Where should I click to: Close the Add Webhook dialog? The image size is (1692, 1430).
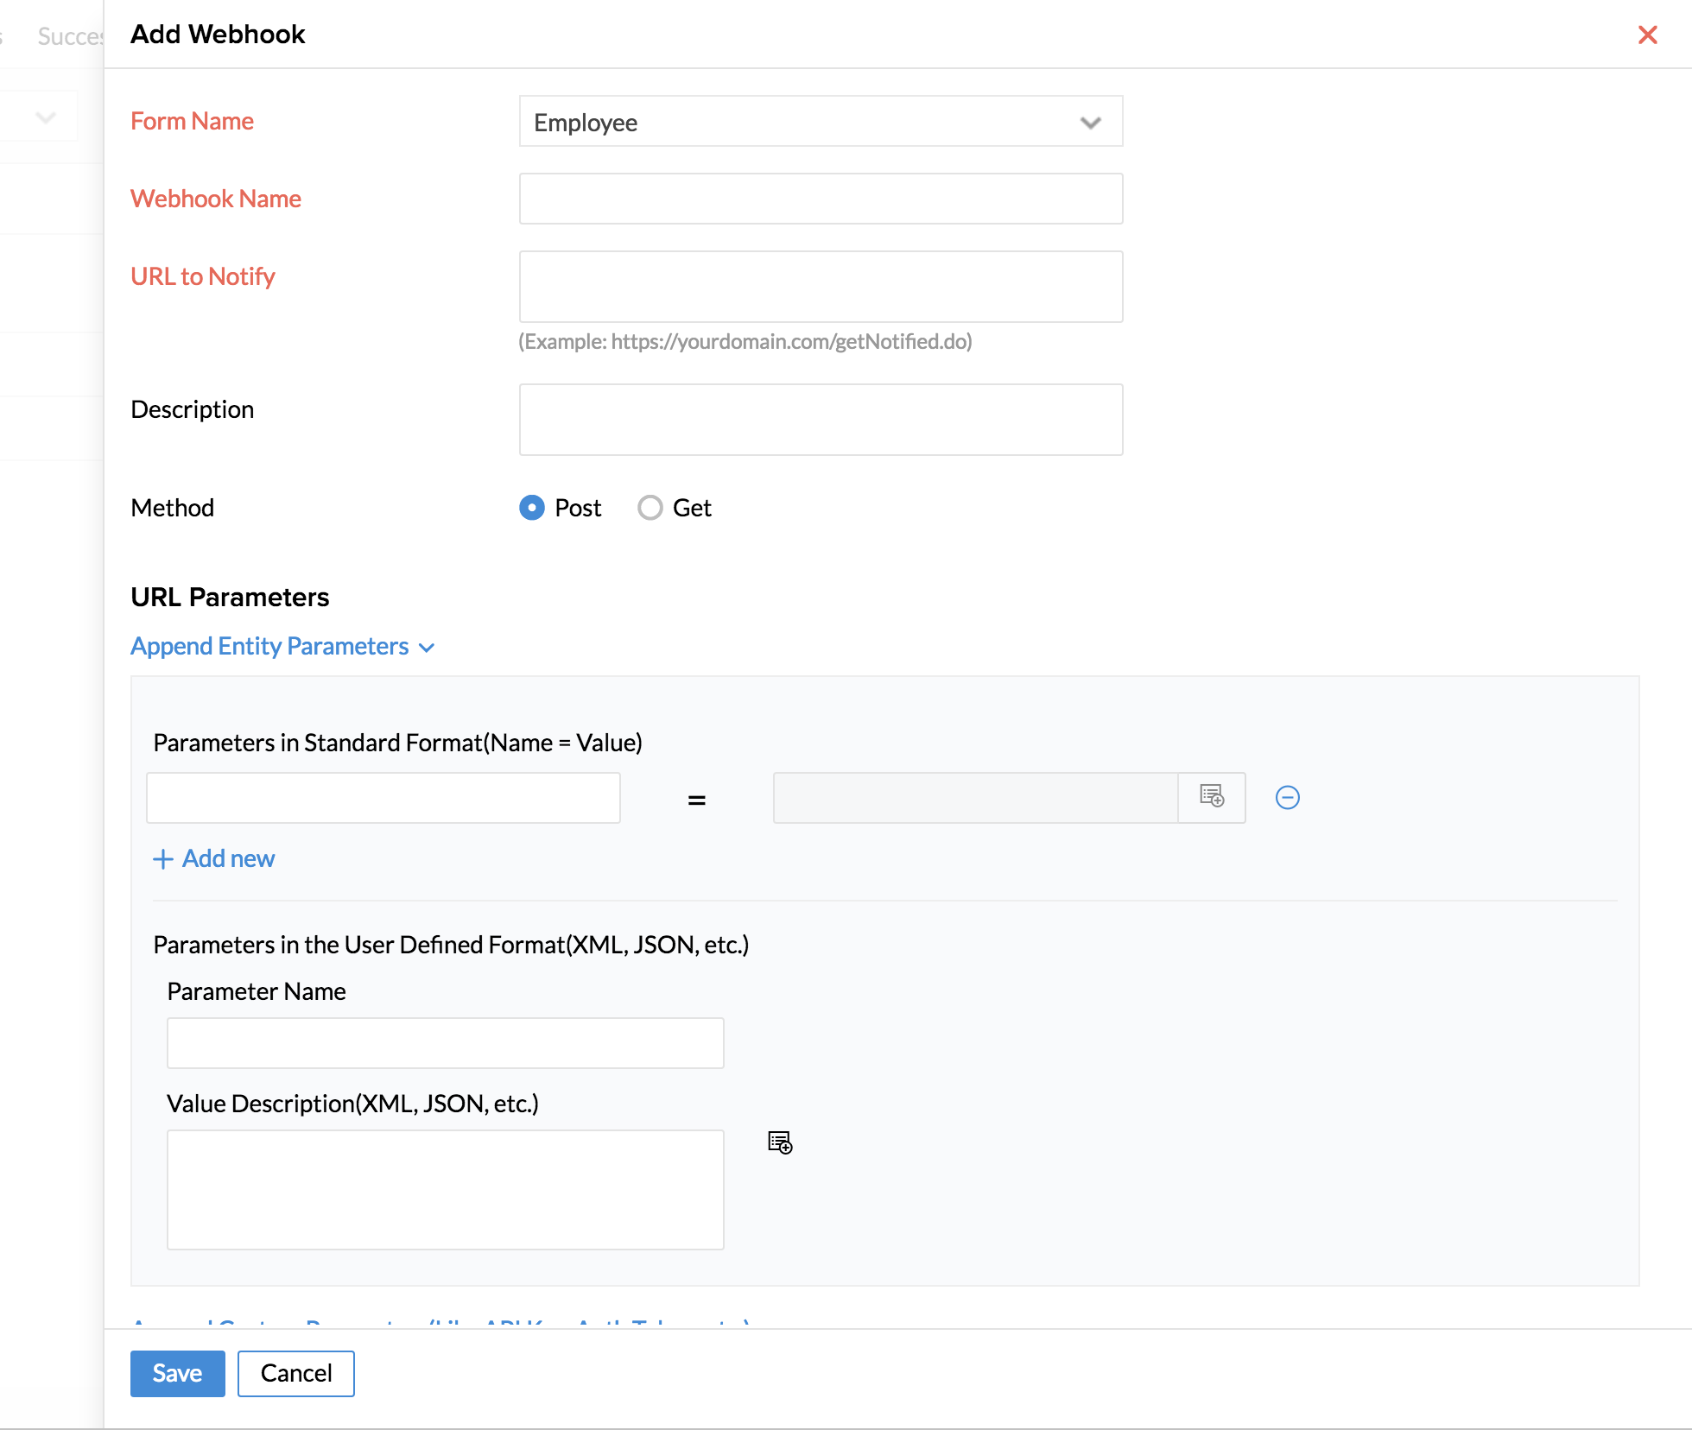click(x=1647, y=35)
